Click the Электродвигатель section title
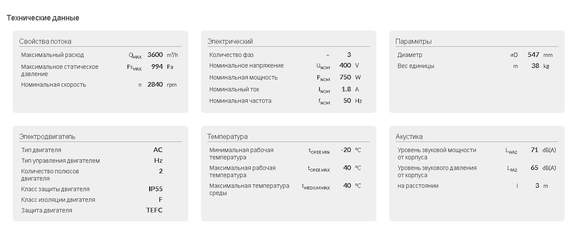 point(47,136)
